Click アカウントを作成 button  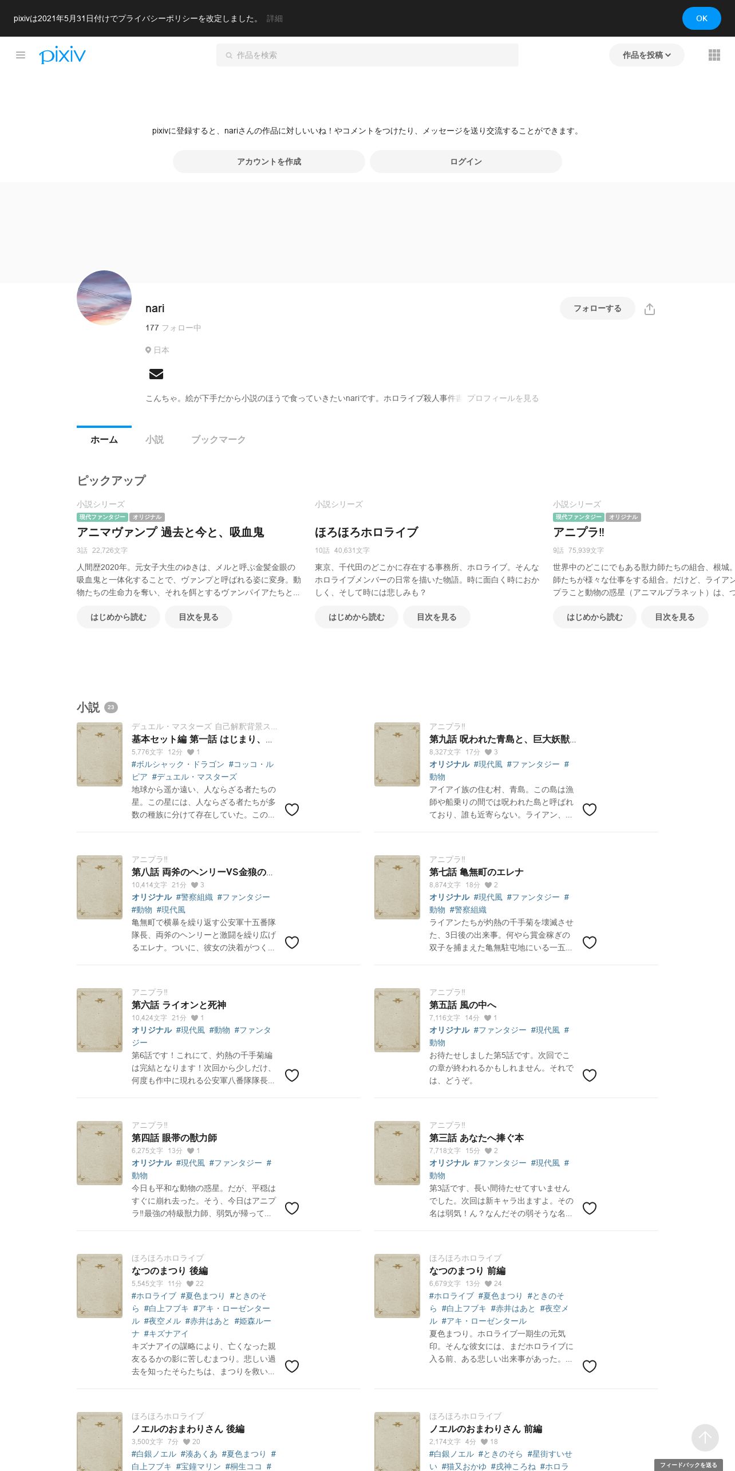tap(269, 162)
